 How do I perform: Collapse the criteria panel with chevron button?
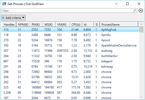tap(141, 11)
